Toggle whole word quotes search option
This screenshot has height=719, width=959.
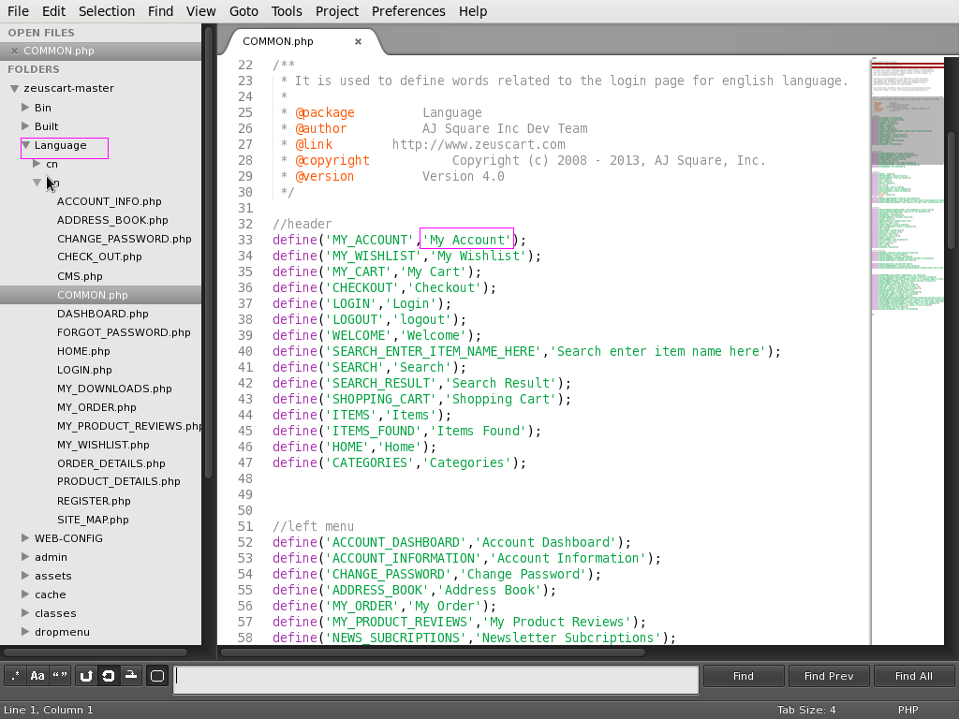click(x=60, y=676)
